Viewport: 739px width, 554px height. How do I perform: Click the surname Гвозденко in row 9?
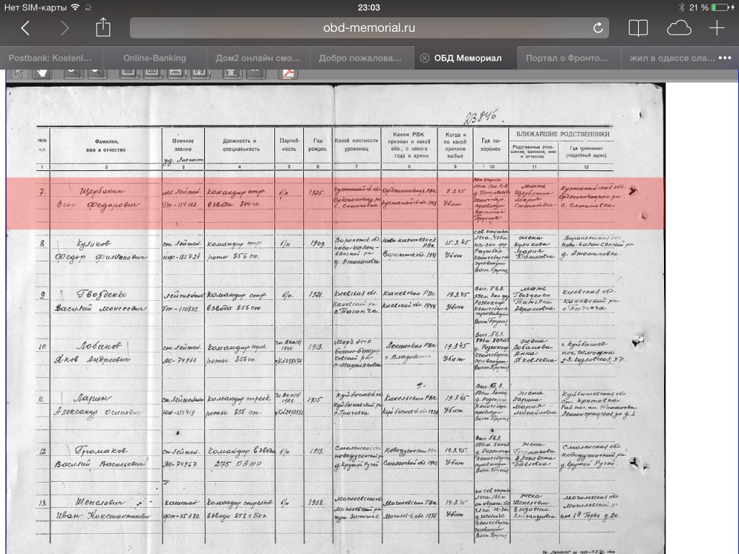click(101, 294)
